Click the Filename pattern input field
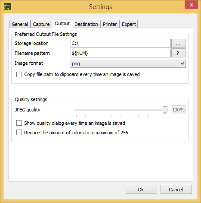This screenshot has width=201, height=203. tap(121, 53)
